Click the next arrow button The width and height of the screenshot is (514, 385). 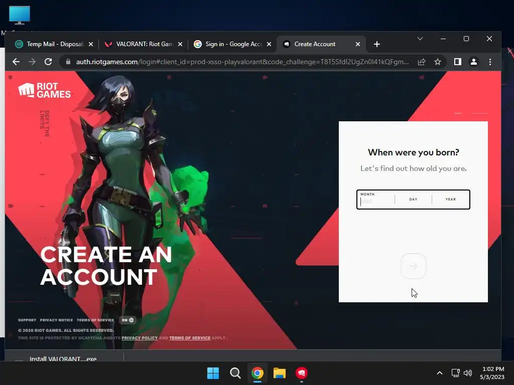point(414,266)
